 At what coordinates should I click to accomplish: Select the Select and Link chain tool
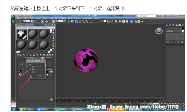coord(13,21)
